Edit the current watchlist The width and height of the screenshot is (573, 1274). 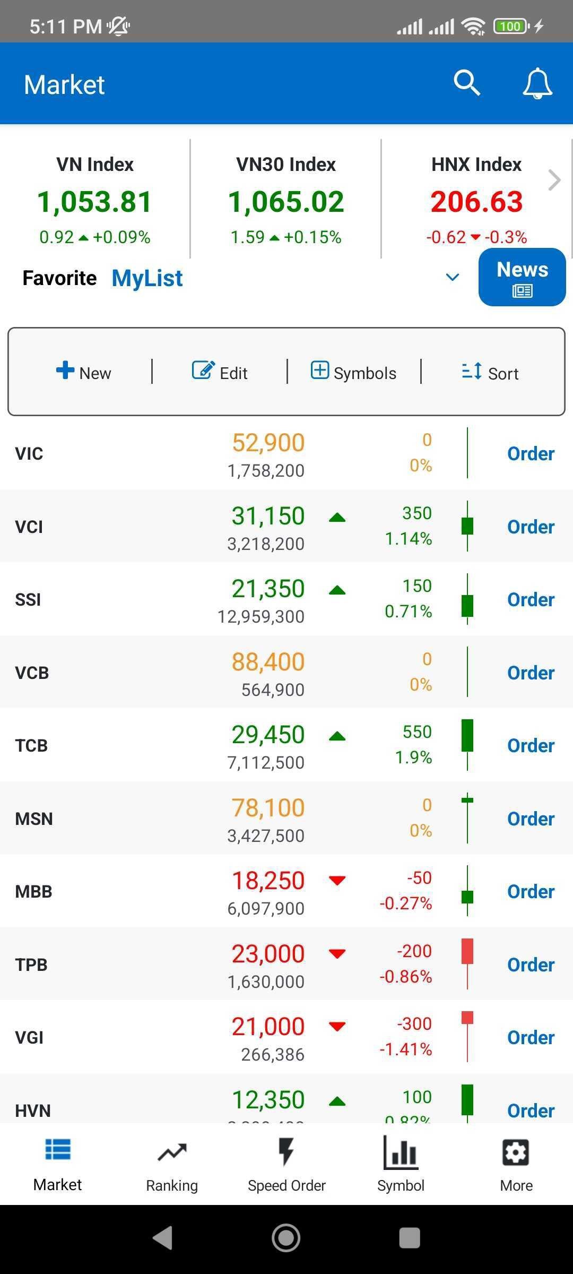[x=220, y=372]
